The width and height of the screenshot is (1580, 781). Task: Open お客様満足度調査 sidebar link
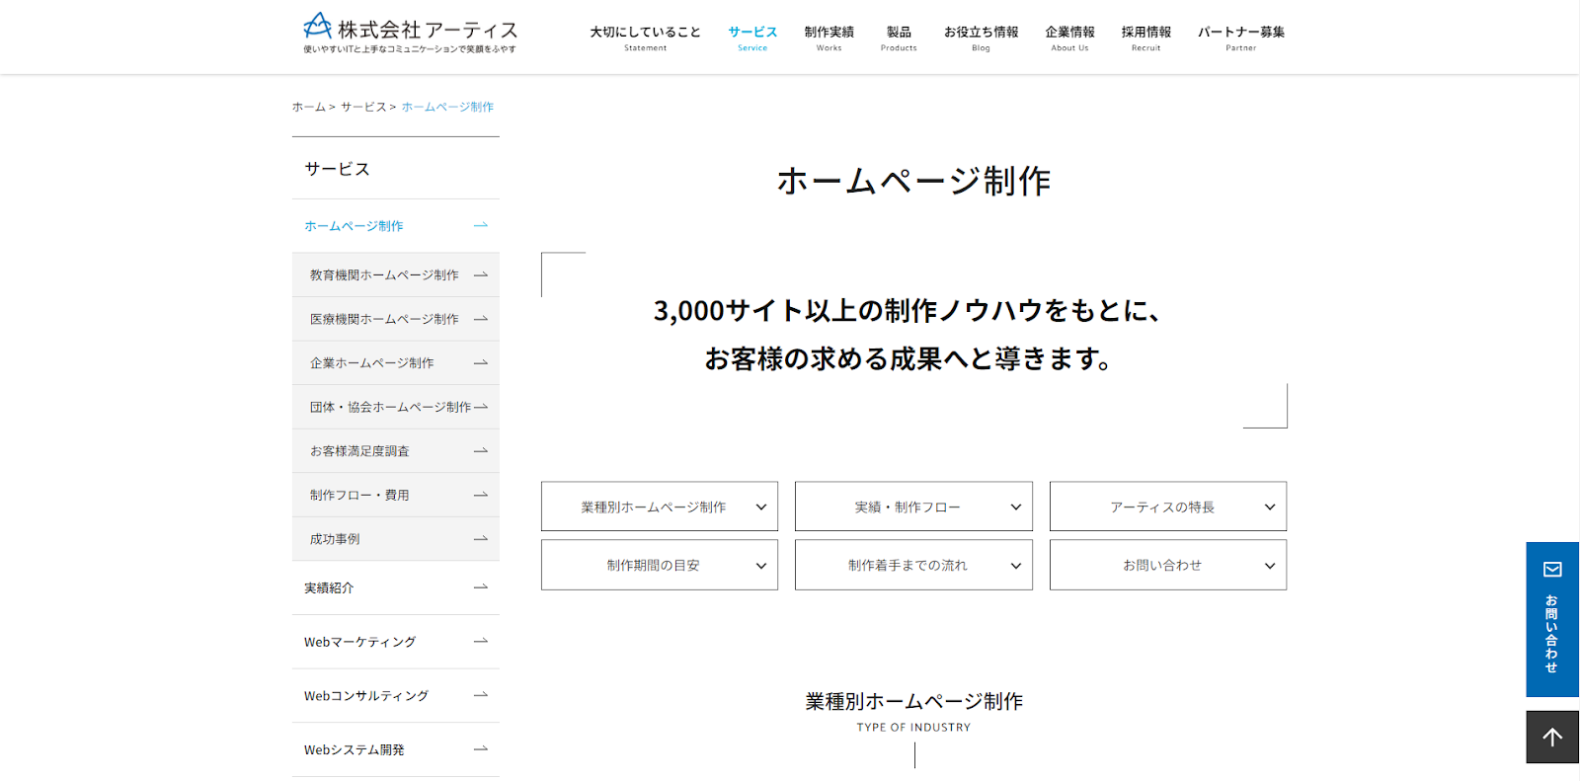click(396, 451)
